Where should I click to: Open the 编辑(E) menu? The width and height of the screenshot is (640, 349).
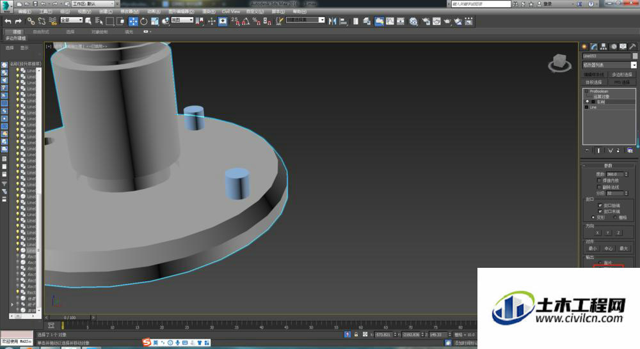[24, 12]
